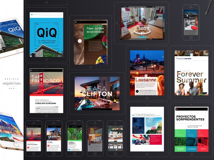214x160 pixels.
Task: Click the Lausanne article title
Action: (146, 80)
